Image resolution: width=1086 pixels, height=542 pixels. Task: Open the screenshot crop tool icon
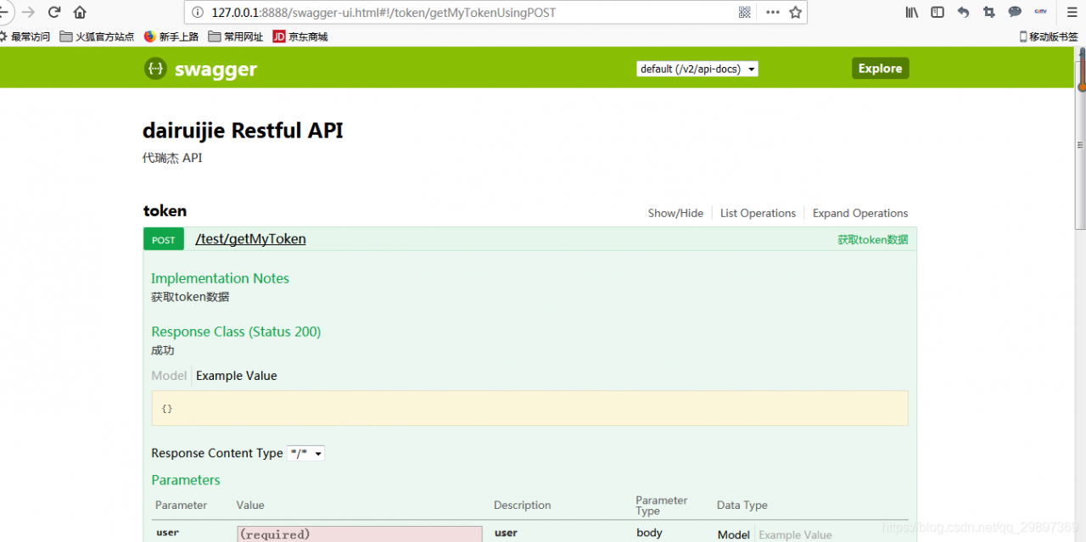click(988, 12)
